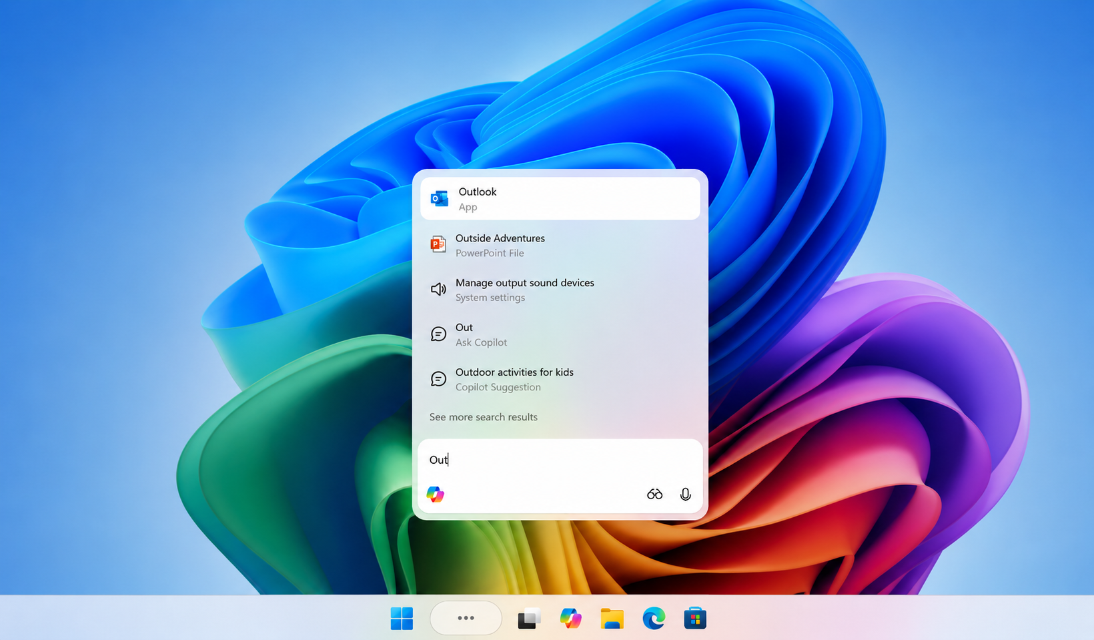The height and width of the screenshot is (640, 1094).
Task: Select Out Ask Copilot result
Action: pos(560,334)
